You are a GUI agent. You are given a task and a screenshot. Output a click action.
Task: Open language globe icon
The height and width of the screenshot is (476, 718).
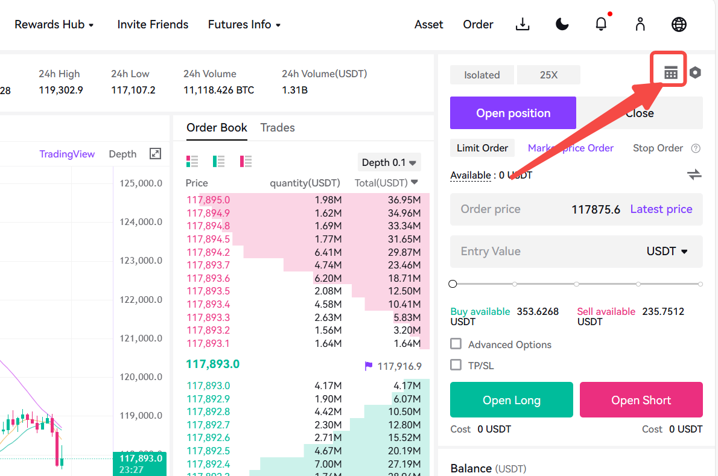pyautogui.click(x=679, y=24)
